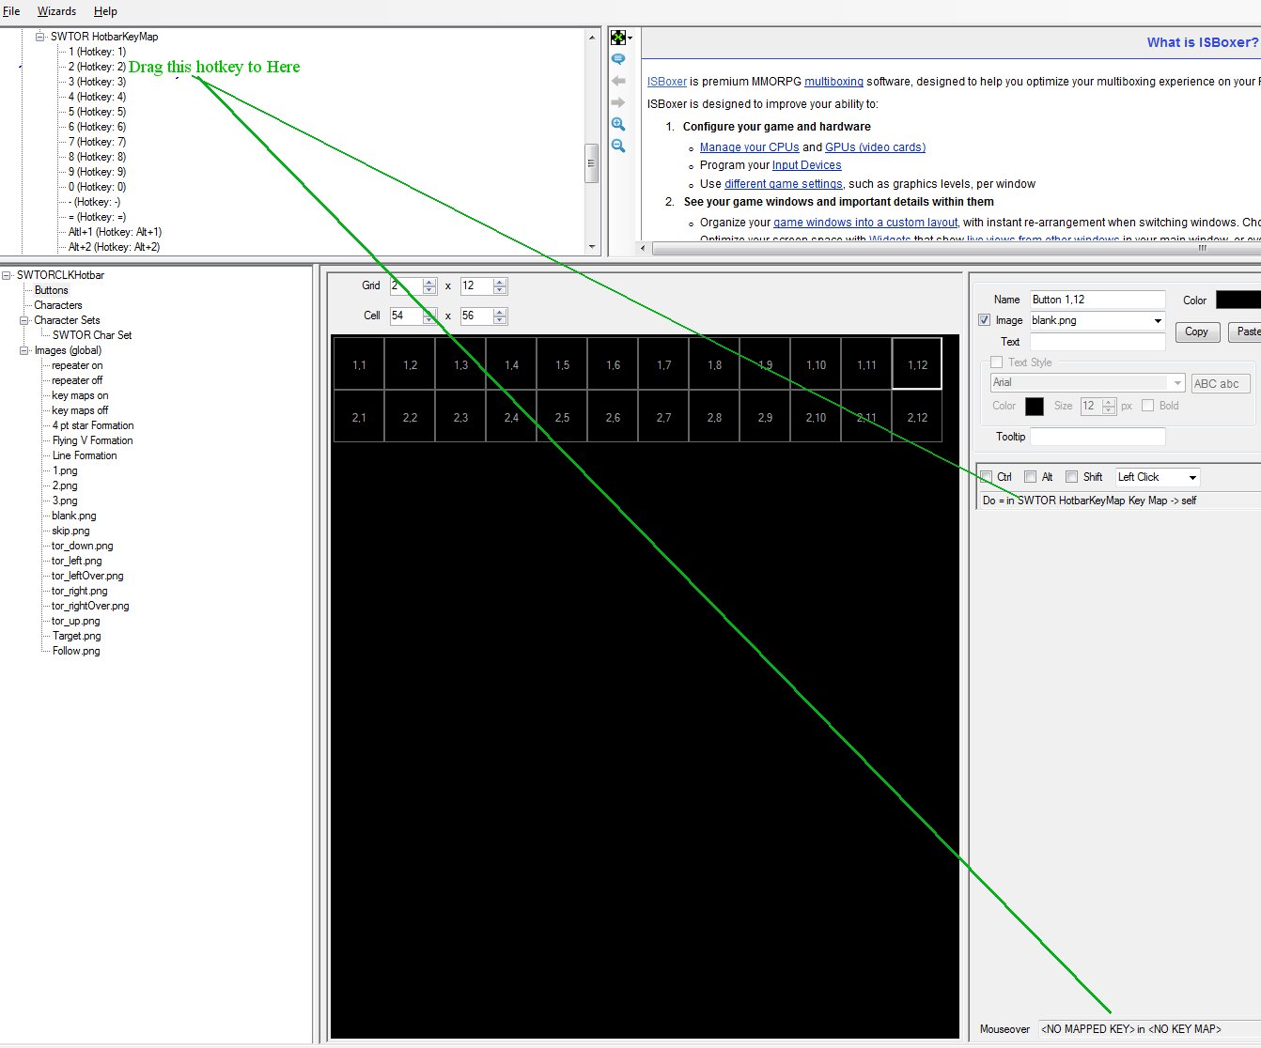
Task: Select the Buttons tree item
Action: tap(51, 290)
